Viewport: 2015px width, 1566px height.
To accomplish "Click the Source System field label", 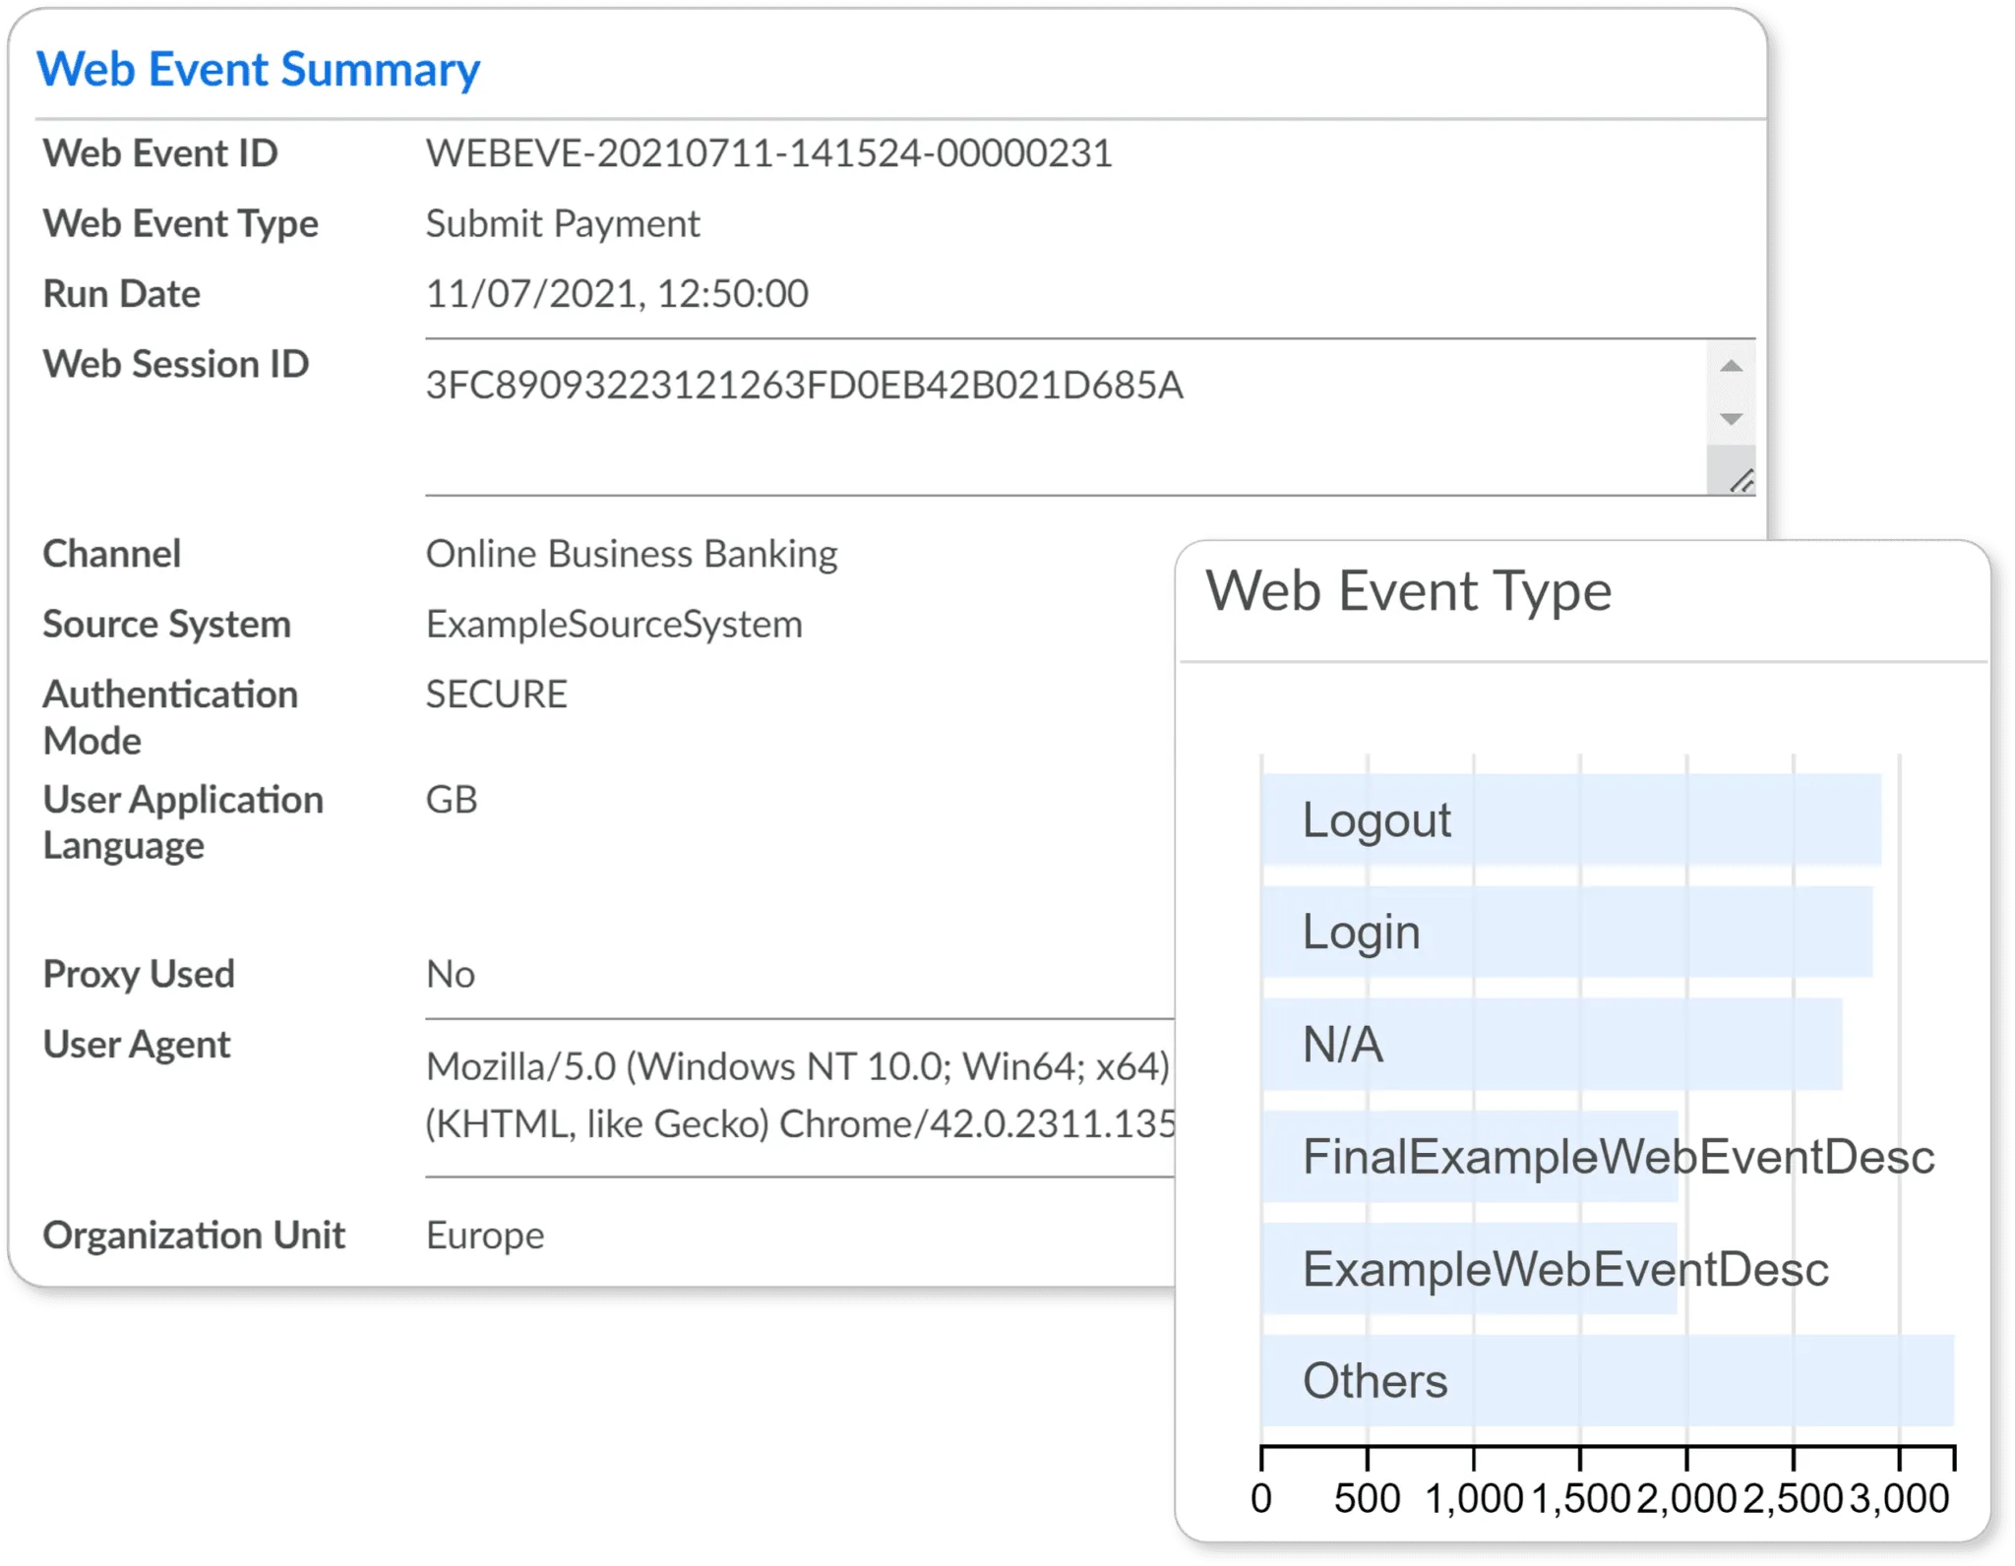I will tap(166, 625).
